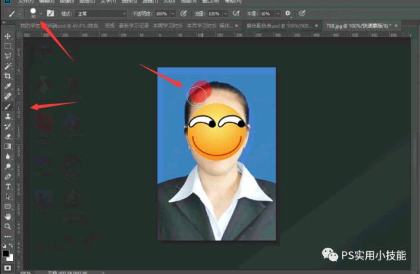Screen dimensions: 420x274
Task: Open the 文件(F) menu
Action: (26, 1)
